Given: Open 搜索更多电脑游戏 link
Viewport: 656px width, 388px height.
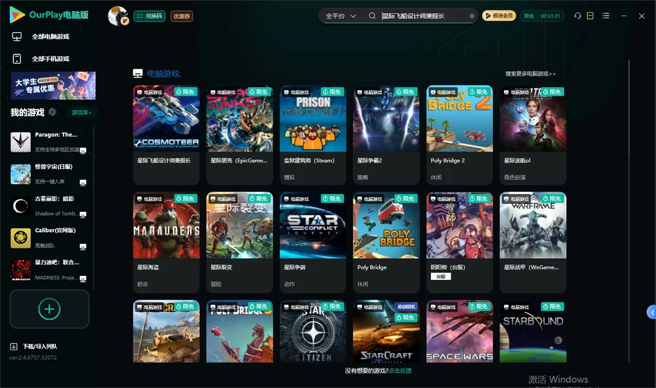Looking at the screenshot, I should (x=530, y=73).
